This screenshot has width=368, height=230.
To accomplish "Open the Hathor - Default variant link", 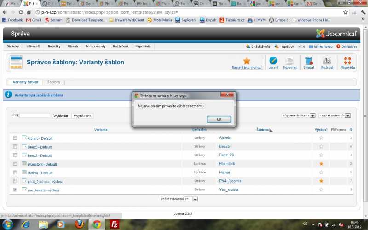I will click(x=40, y=172).
